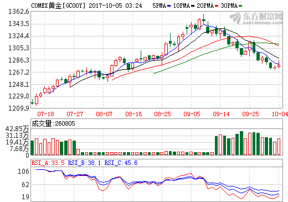Click the 08-25 date label
The image size is (288, 202).
pos(162,114)
